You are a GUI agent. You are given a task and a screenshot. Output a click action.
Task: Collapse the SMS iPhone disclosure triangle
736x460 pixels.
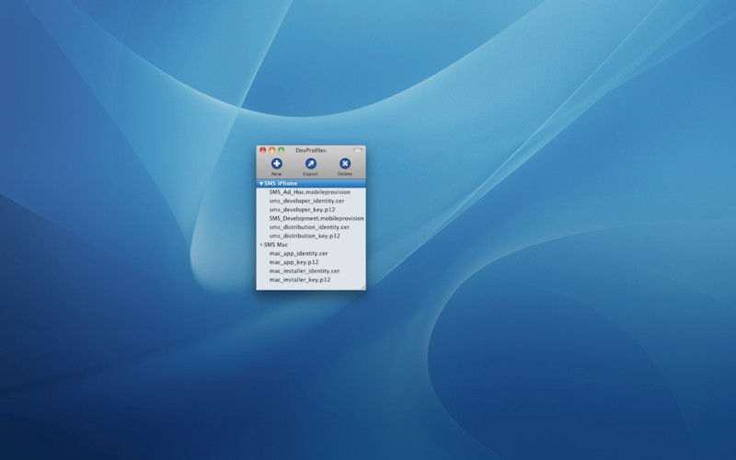tap(261, 183)
